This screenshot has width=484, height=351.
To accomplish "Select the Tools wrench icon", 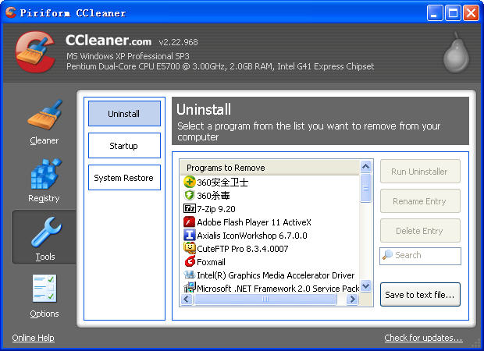I will (x=44, y=232).
